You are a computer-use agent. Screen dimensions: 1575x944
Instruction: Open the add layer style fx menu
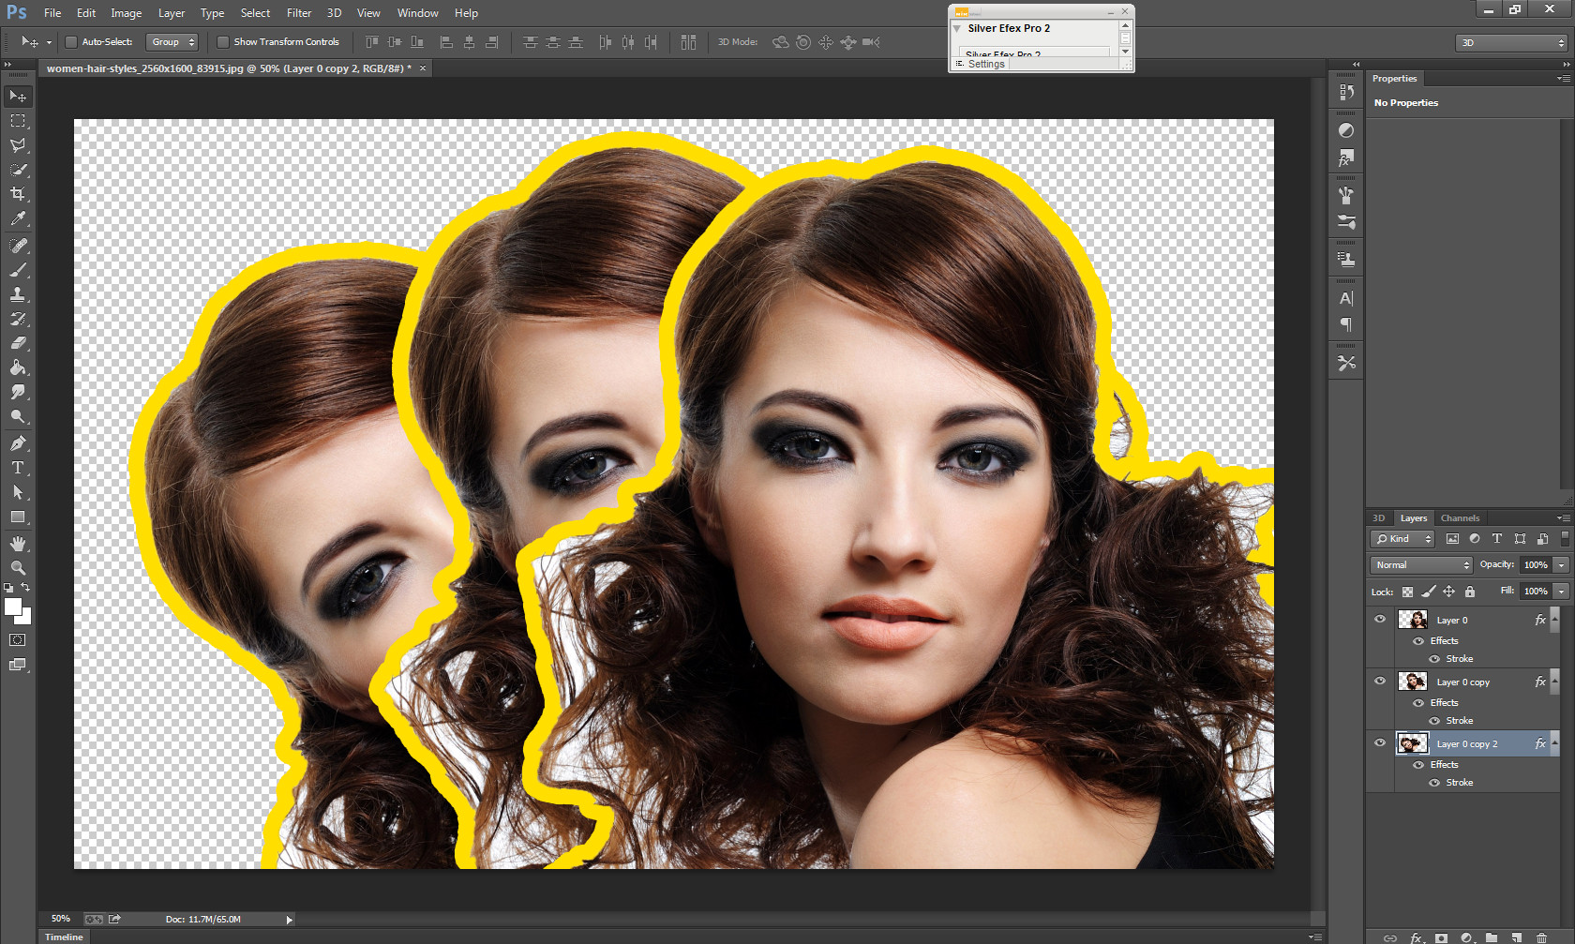click(1417, 937)
